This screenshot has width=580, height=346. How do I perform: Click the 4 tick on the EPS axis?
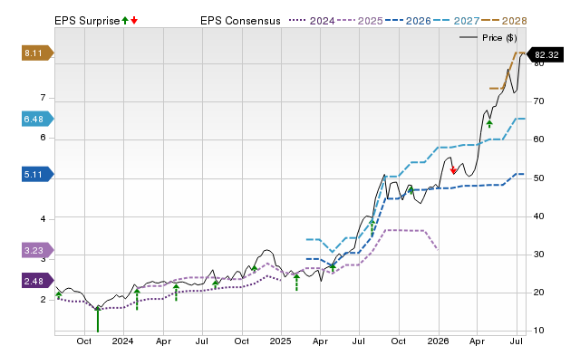[x=43, y=219]
